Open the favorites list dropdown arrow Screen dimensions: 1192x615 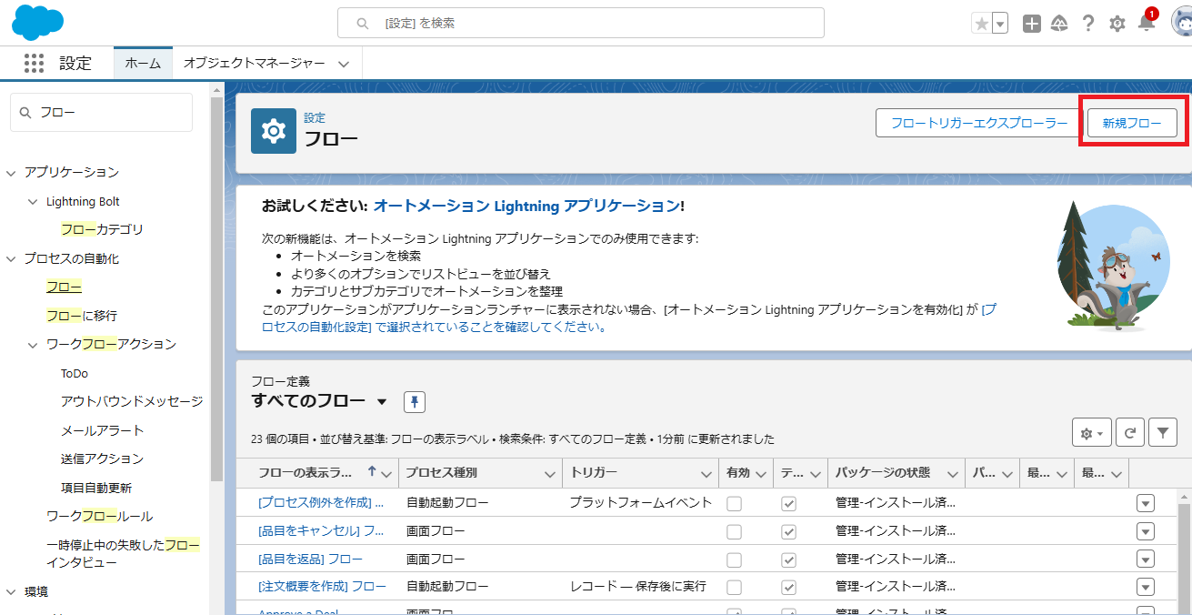[1000, 24]
